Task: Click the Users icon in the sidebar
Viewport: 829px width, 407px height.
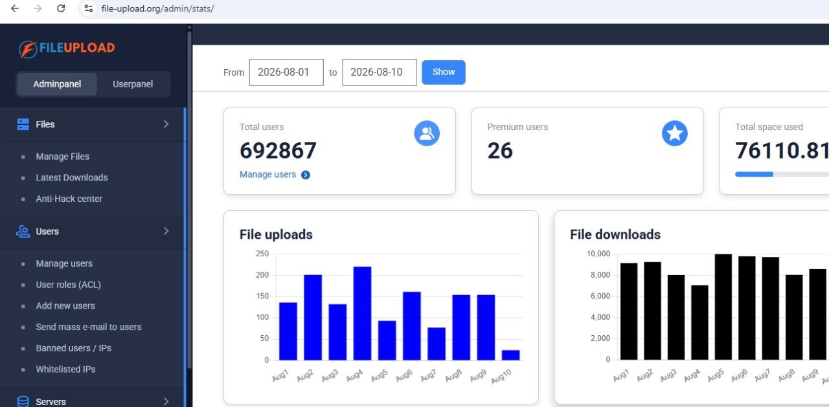Action: click(x=23, y=231)
